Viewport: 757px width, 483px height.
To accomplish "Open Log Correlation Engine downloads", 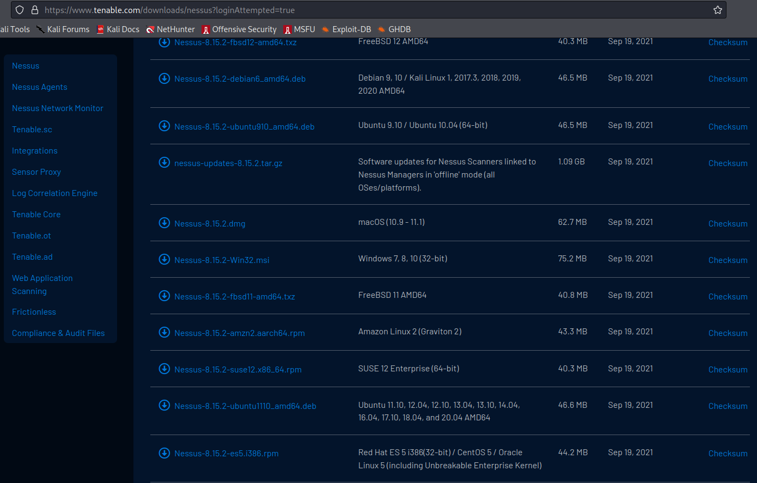I will point(55,193).
